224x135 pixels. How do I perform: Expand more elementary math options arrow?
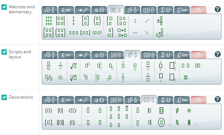(x=167, y=35)
